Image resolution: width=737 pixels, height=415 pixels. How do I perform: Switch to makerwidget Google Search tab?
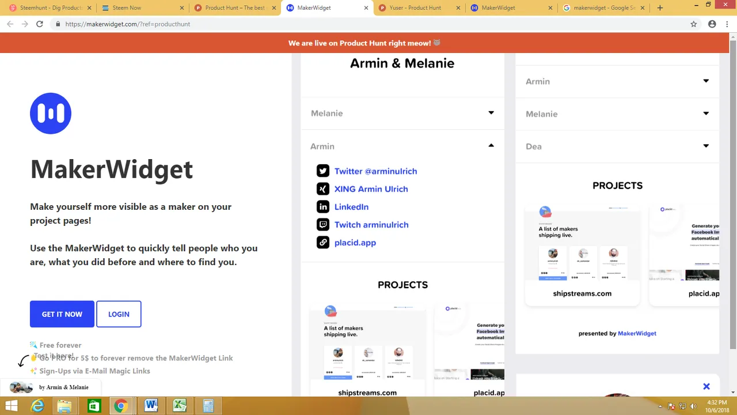point(603,8)
